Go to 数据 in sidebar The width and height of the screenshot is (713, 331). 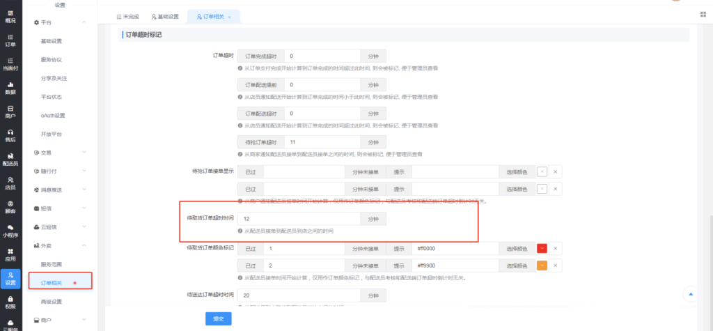(x=10, y=87)
